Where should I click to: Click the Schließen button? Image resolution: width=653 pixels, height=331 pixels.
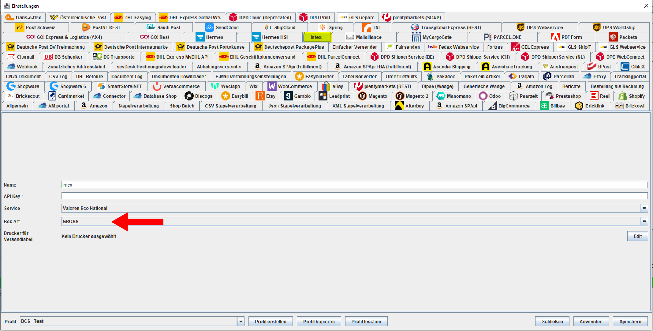coord(552,322)
